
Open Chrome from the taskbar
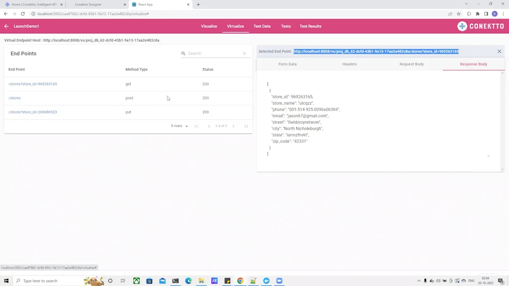pyautogui.click(x=240, y=281)
